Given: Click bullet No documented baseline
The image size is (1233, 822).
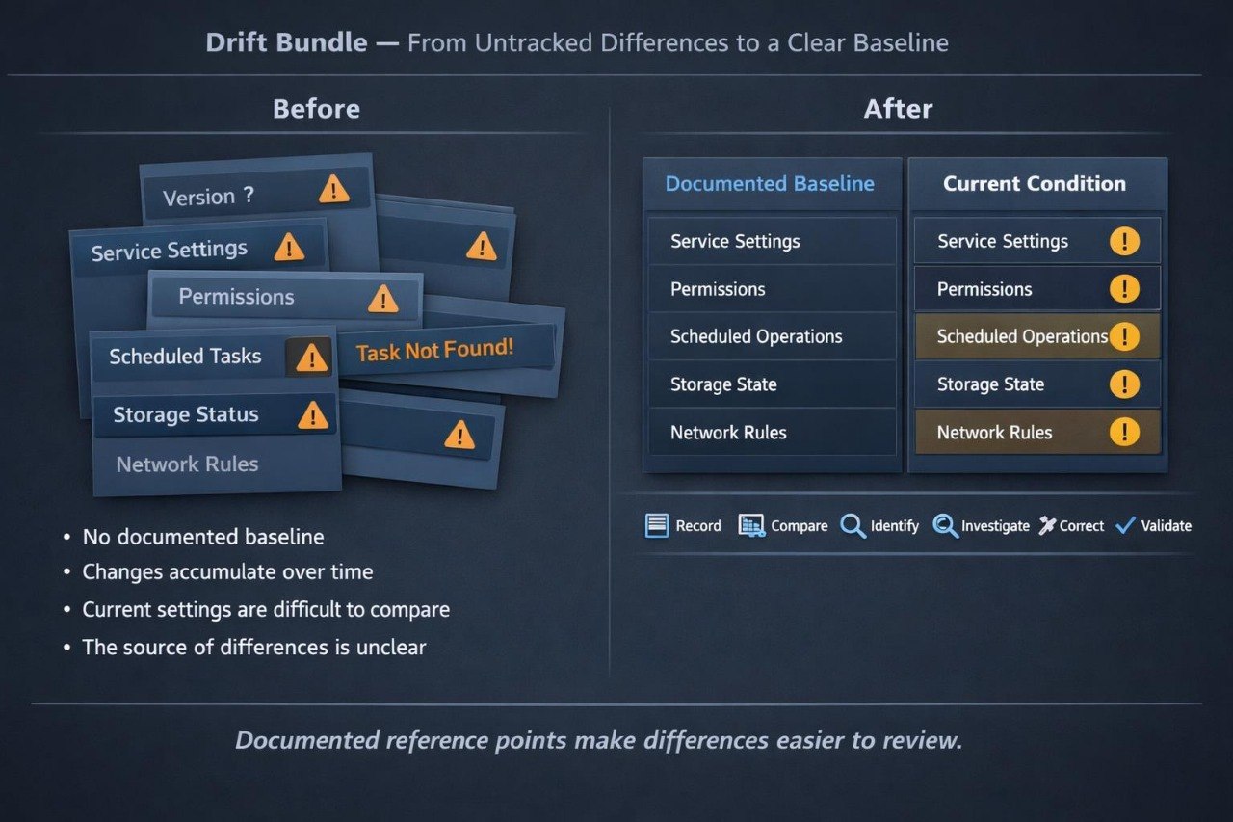Looking at the screenshot, I should (202, 537).
